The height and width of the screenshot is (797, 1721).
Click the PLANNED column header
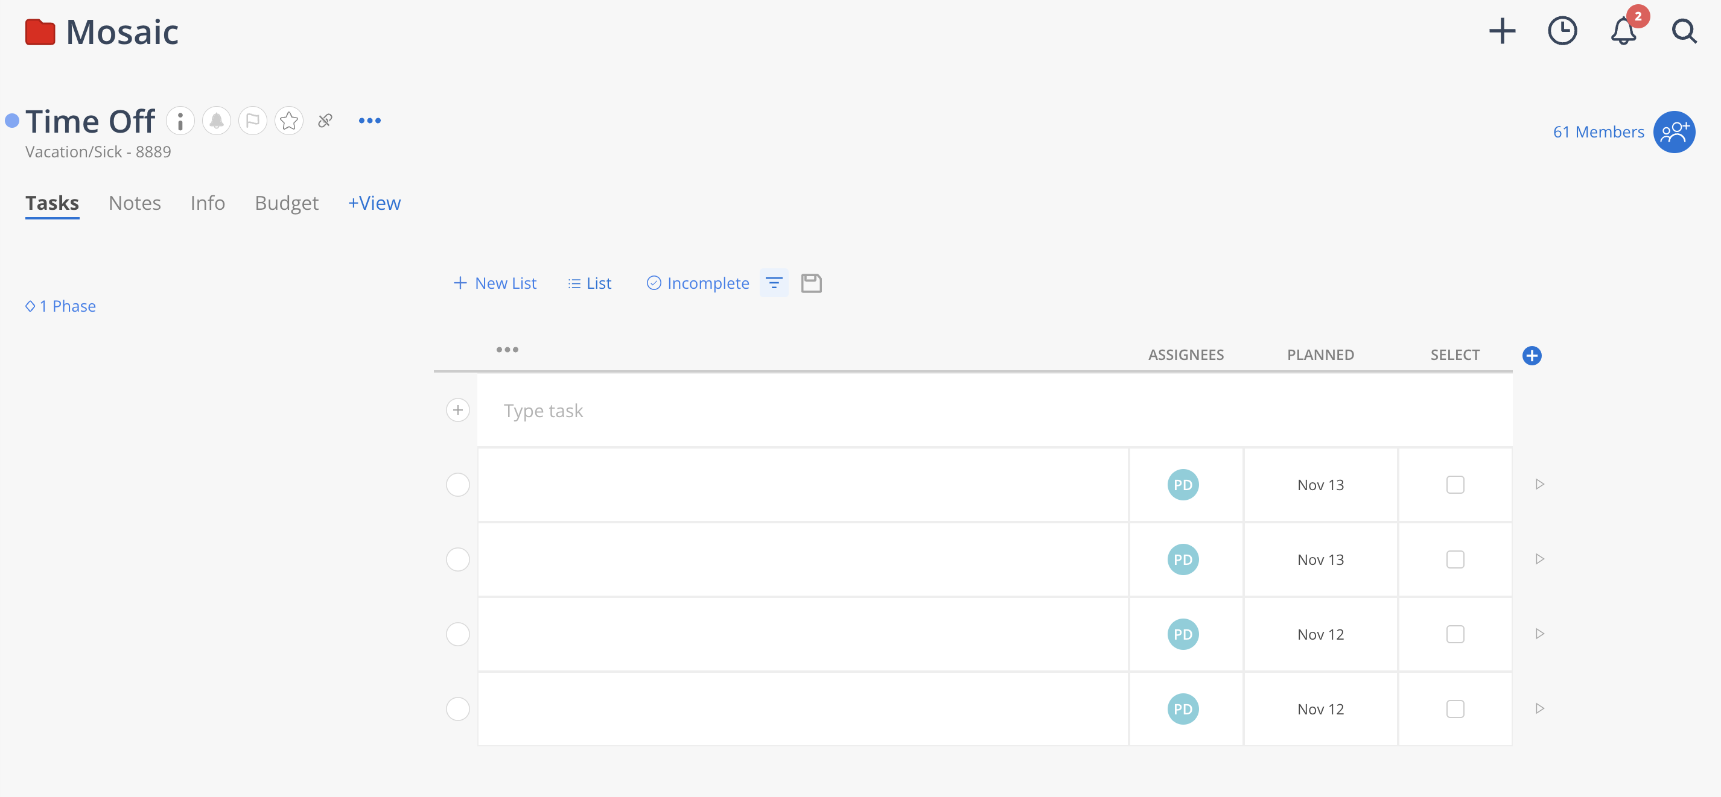pyautogui.click(x=1320, y=355)
